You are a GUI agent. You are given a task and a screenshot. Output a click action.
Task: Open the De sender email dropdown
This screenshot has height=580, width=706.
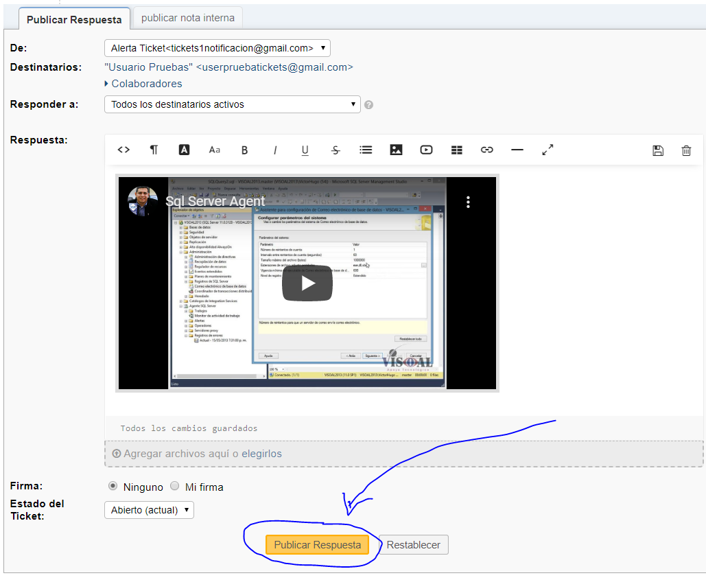[217, 48]
